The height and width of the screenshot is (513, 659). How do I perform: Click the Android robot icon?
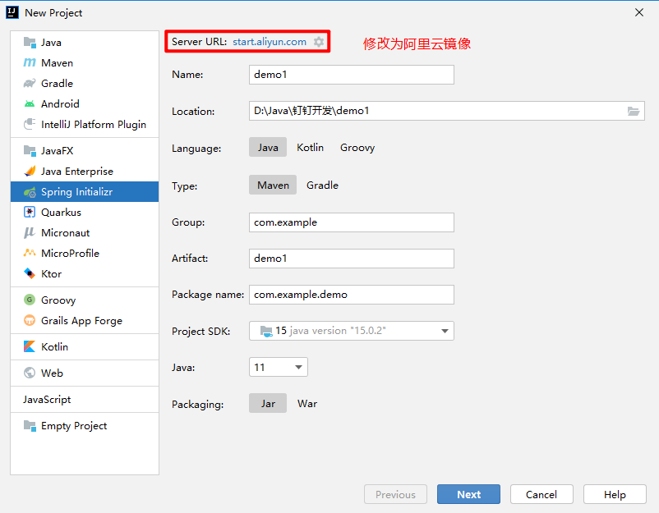pyautogui.click(x=30, y=103)
